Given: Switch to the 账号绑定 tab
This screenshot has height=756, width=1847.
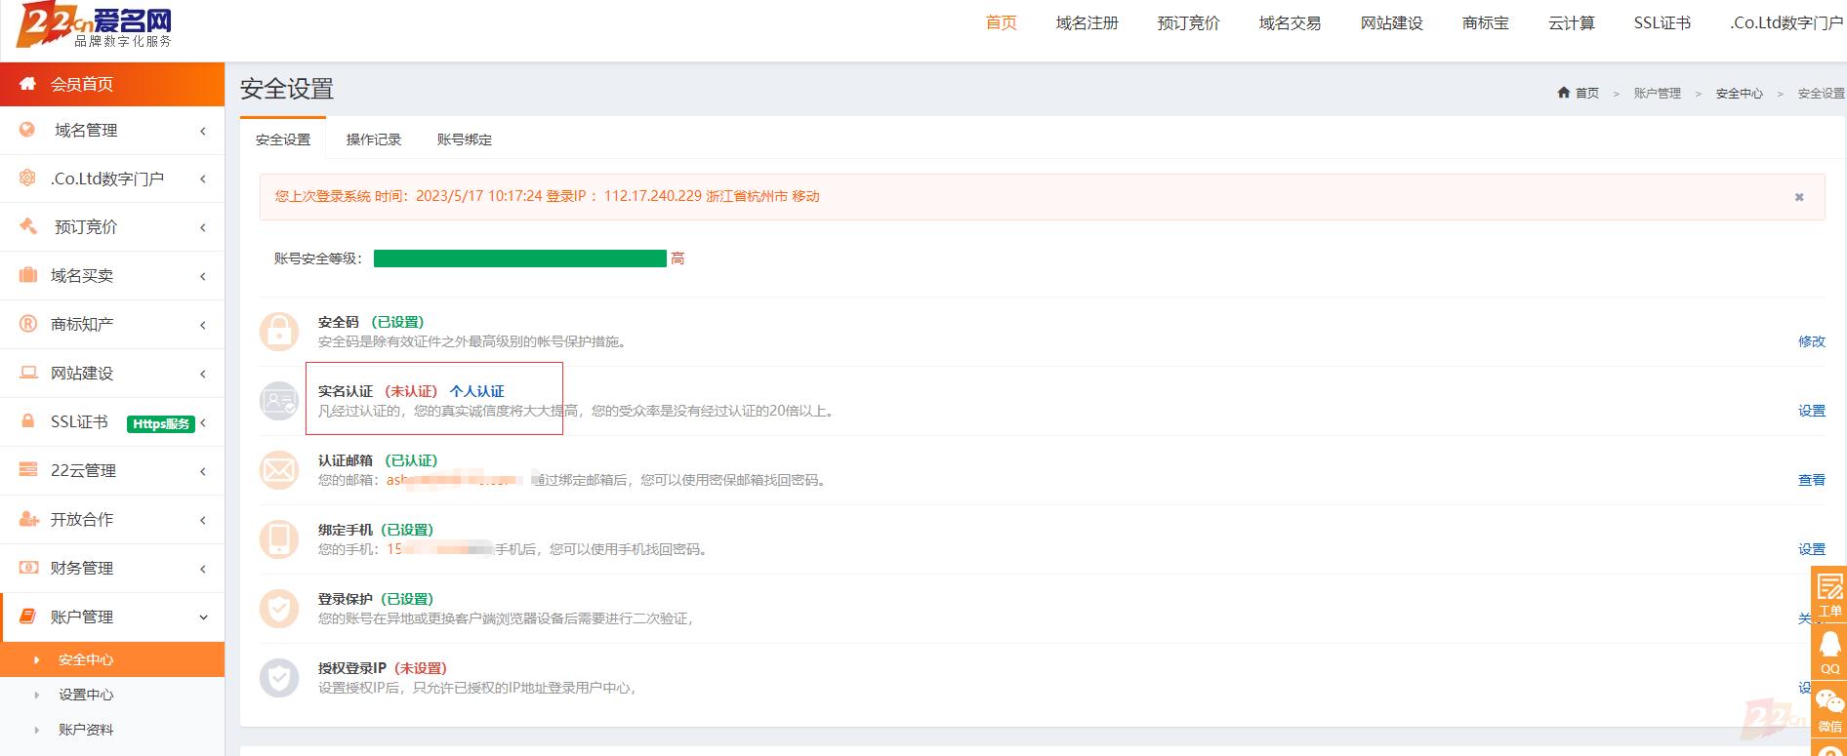Looking at the screenshot, I should pyautogui.click(x=465, y=139).
